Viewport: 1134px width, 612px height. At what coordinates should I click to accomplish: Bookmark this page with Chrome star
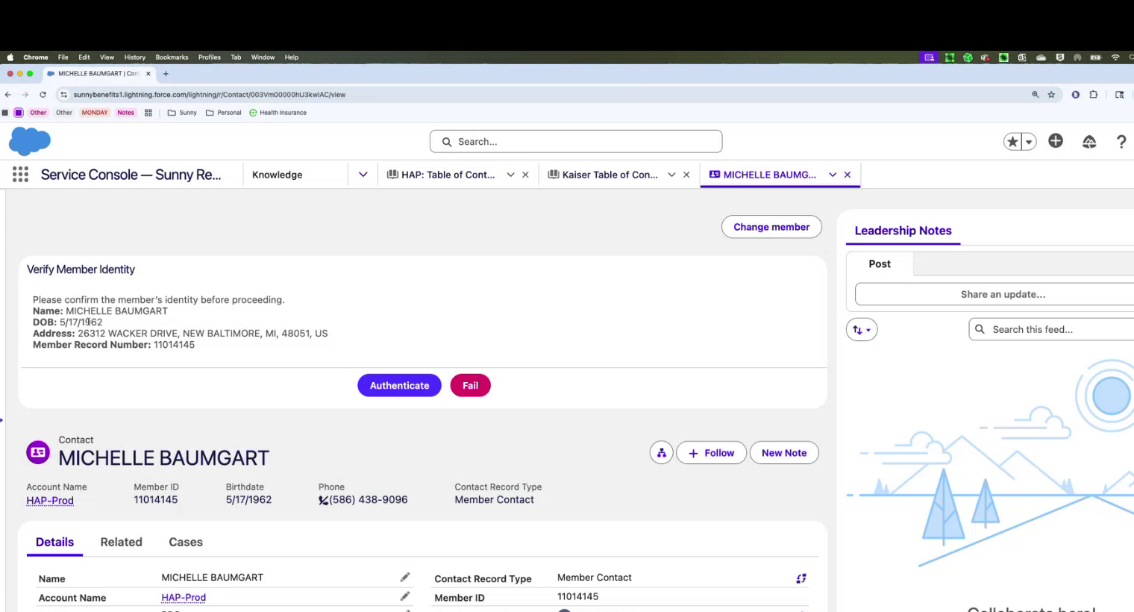1051,95
